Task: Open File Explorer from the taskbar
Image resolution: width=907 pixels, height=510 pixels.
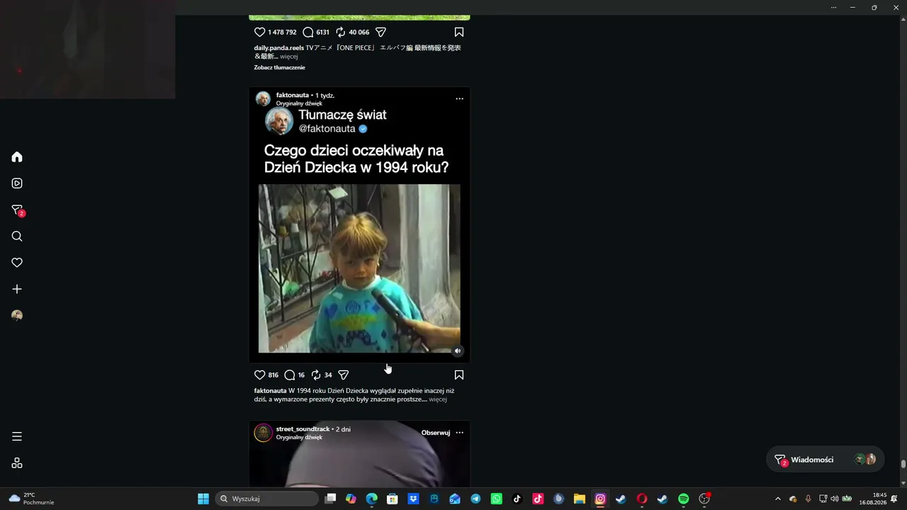Action: coord(579,499)
